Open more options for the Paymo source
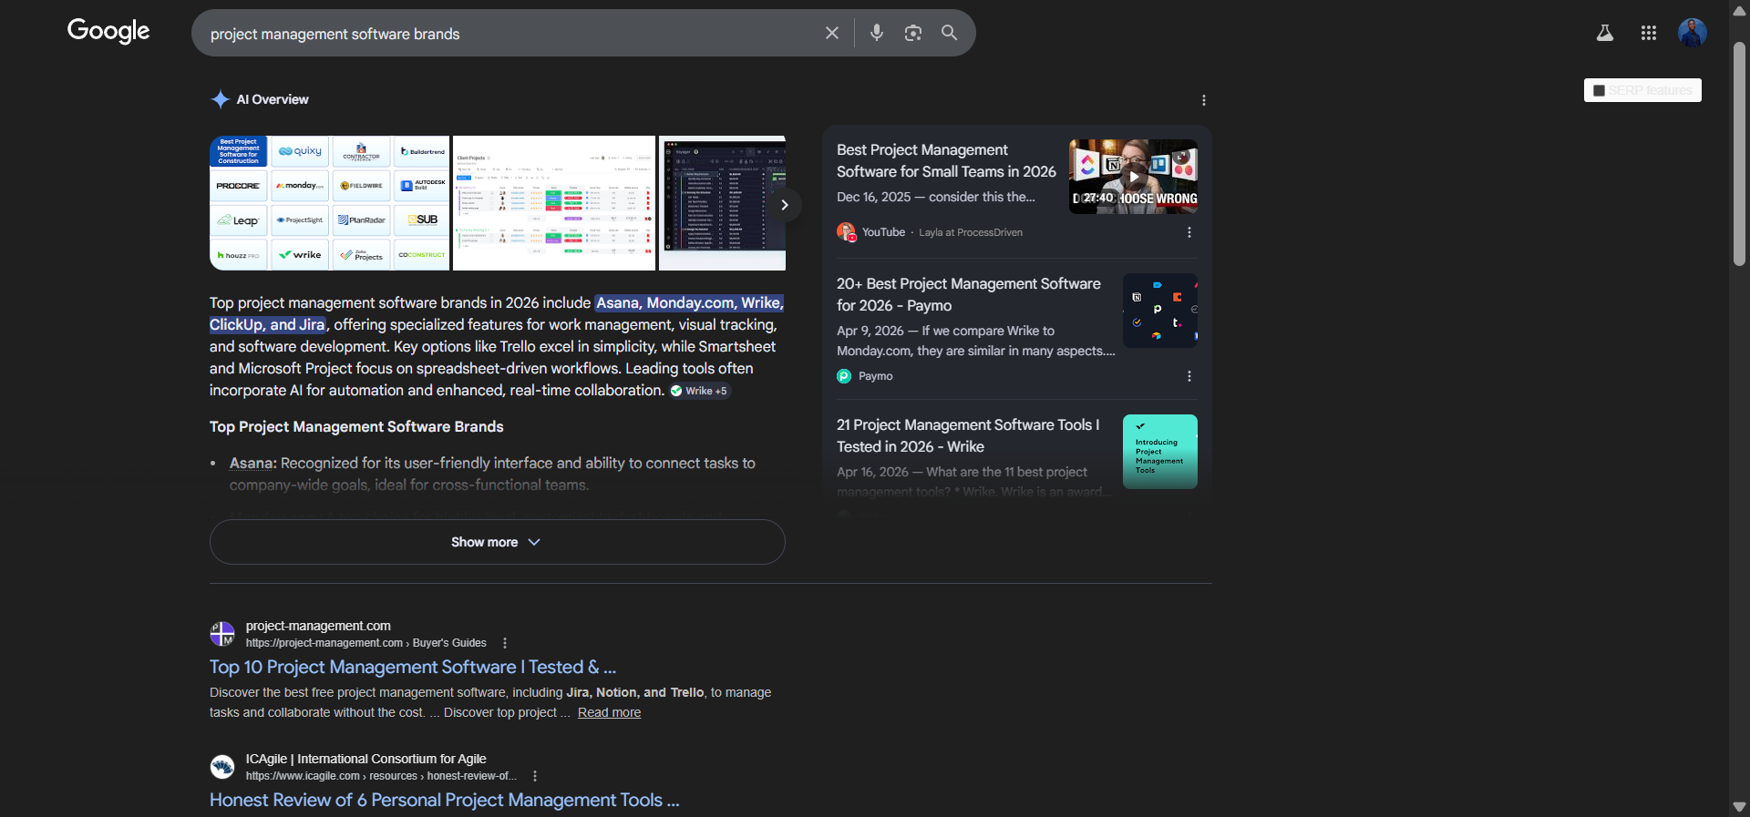Image resolution: width=1750 pixels, height=817 pixels. (x=1189, y=376)
